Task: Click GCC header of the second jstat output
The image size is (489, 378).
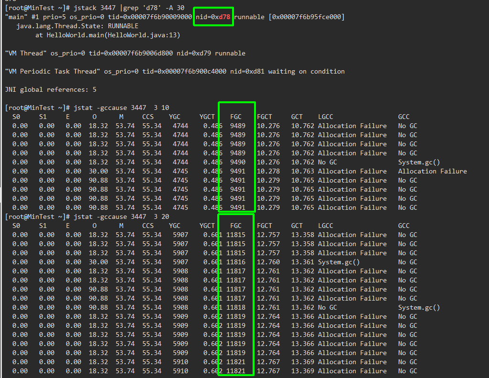Action: point(404,226)
